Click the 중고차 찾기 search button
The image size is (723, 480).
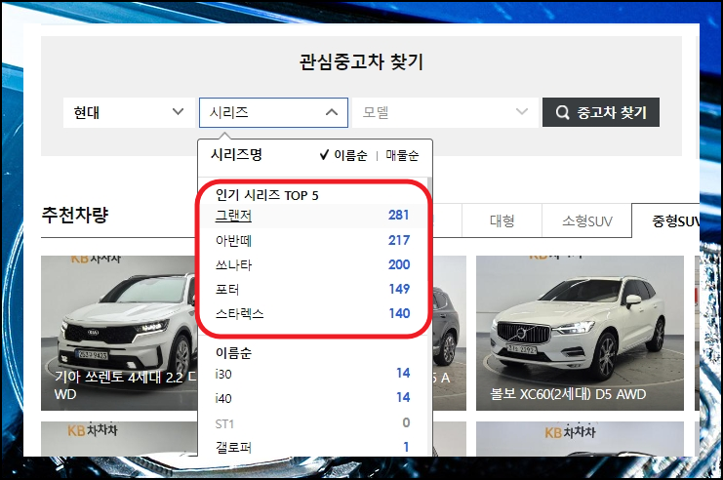[x=601, y=112]
